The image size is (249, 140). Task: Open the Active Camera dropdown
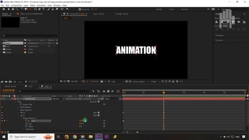140,81
